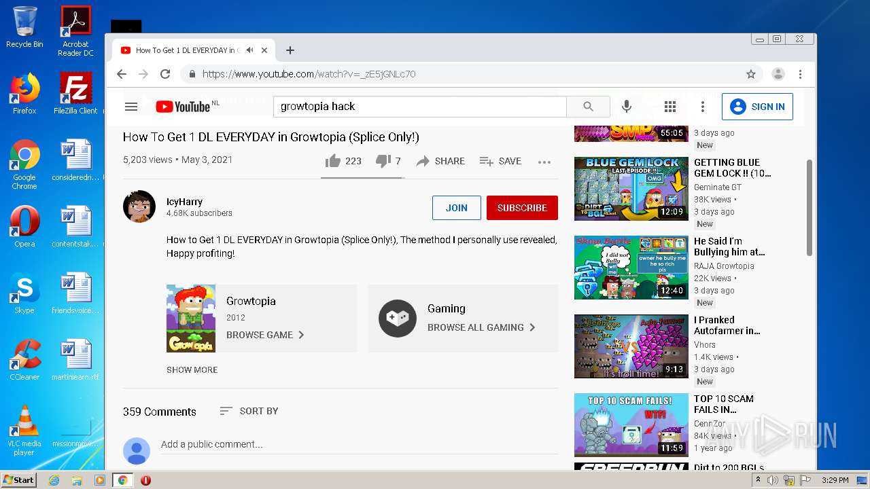The width and height of the screenshot is (870, 489).
Task: Click the JOIN button
Action: click(x=457, y=208)
